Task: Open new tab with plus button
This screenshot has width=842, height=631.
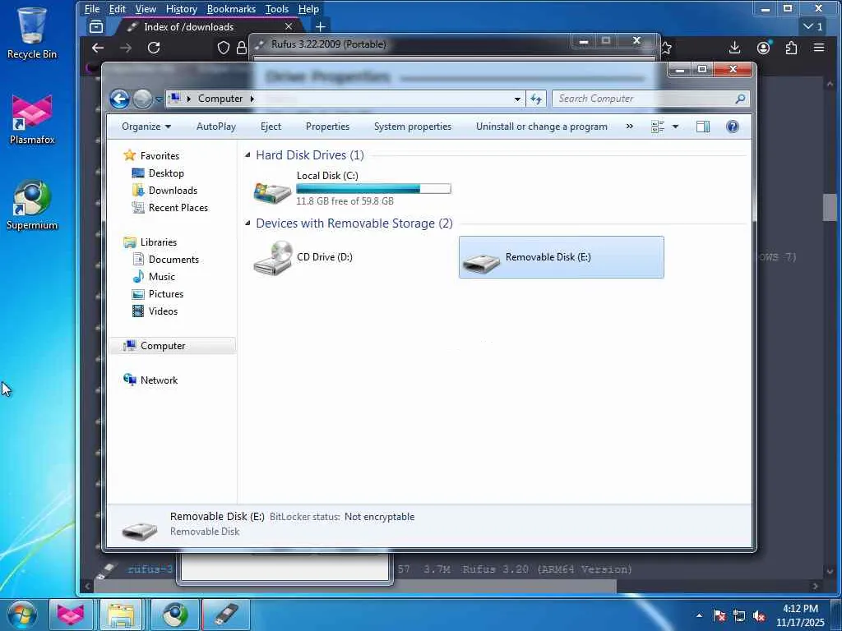Action: click(321, 26)
